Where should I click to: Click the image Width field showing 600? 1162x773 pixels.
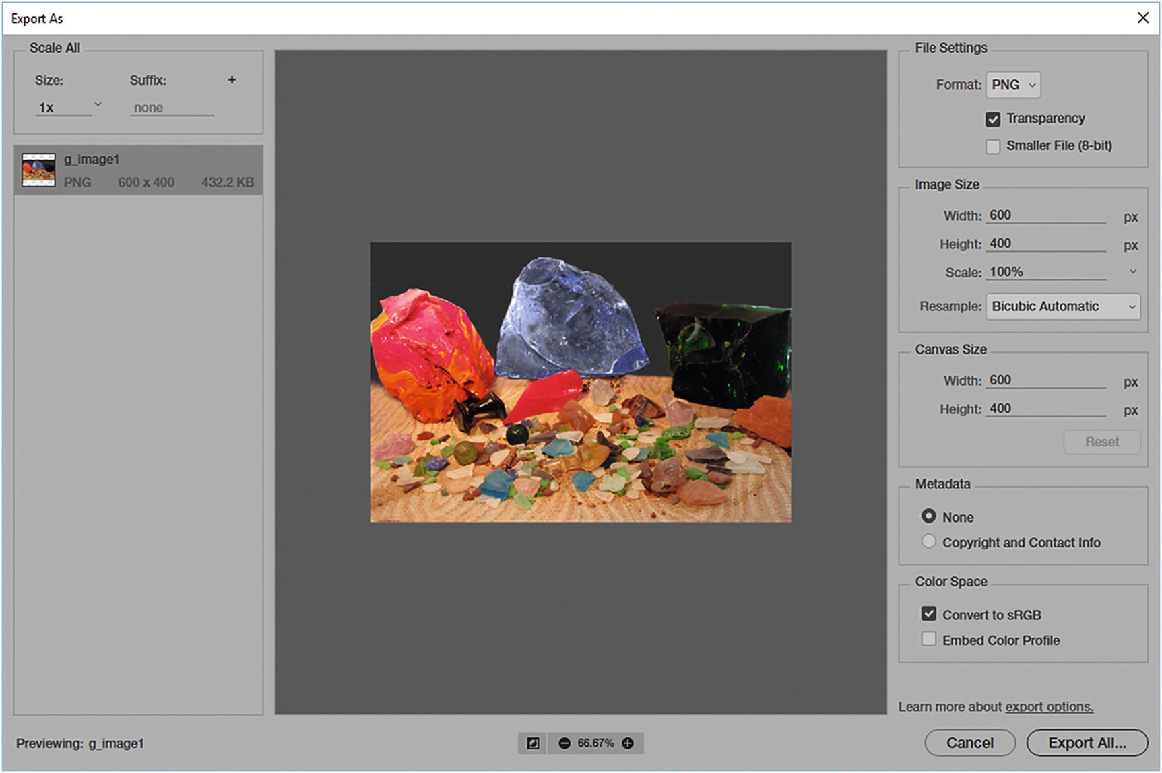click(1045, 214)
